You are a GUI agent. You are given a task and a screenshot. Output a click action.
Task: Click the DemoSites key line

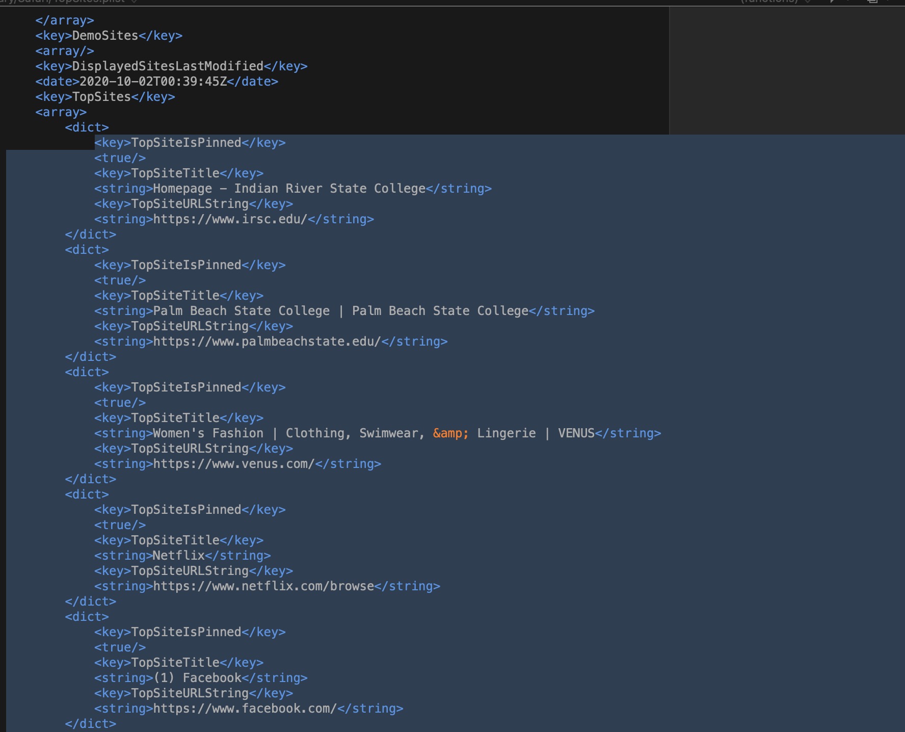[x=109, y=36]
